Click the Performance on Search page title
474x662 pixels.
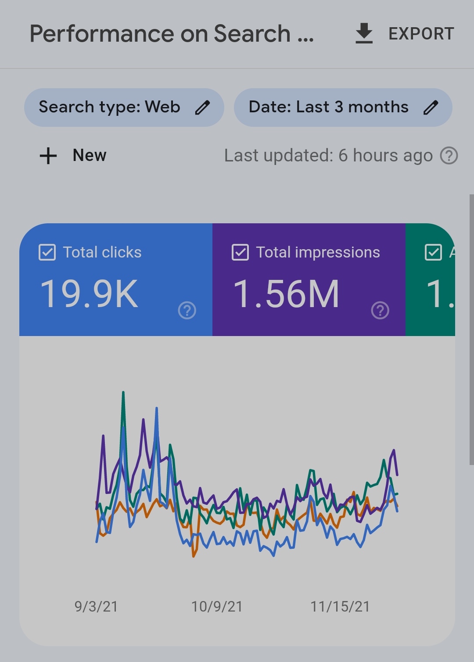(x=171, y=34)
